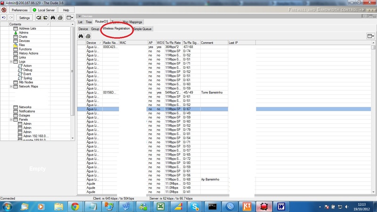
Task: Click the import icon next to Settings
Action: click(39, 17)
